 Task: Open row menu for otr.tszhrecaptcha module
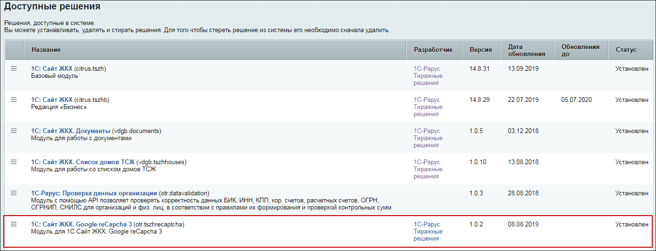[x=14, y=224]
